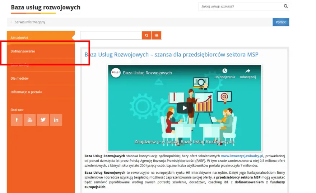Select Dla mediów in the sidebar menu
This screenshot has width=316, height=193.
pos(41,78)
